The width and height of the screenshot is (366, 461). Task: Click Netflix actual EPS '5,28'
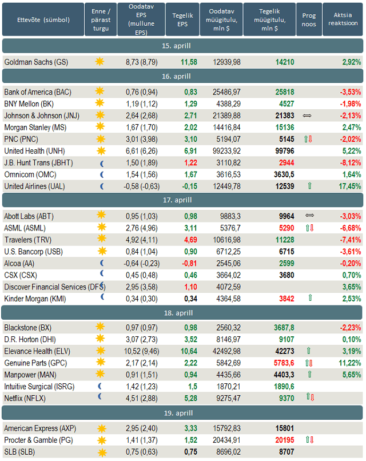click(x=191, y=399)
